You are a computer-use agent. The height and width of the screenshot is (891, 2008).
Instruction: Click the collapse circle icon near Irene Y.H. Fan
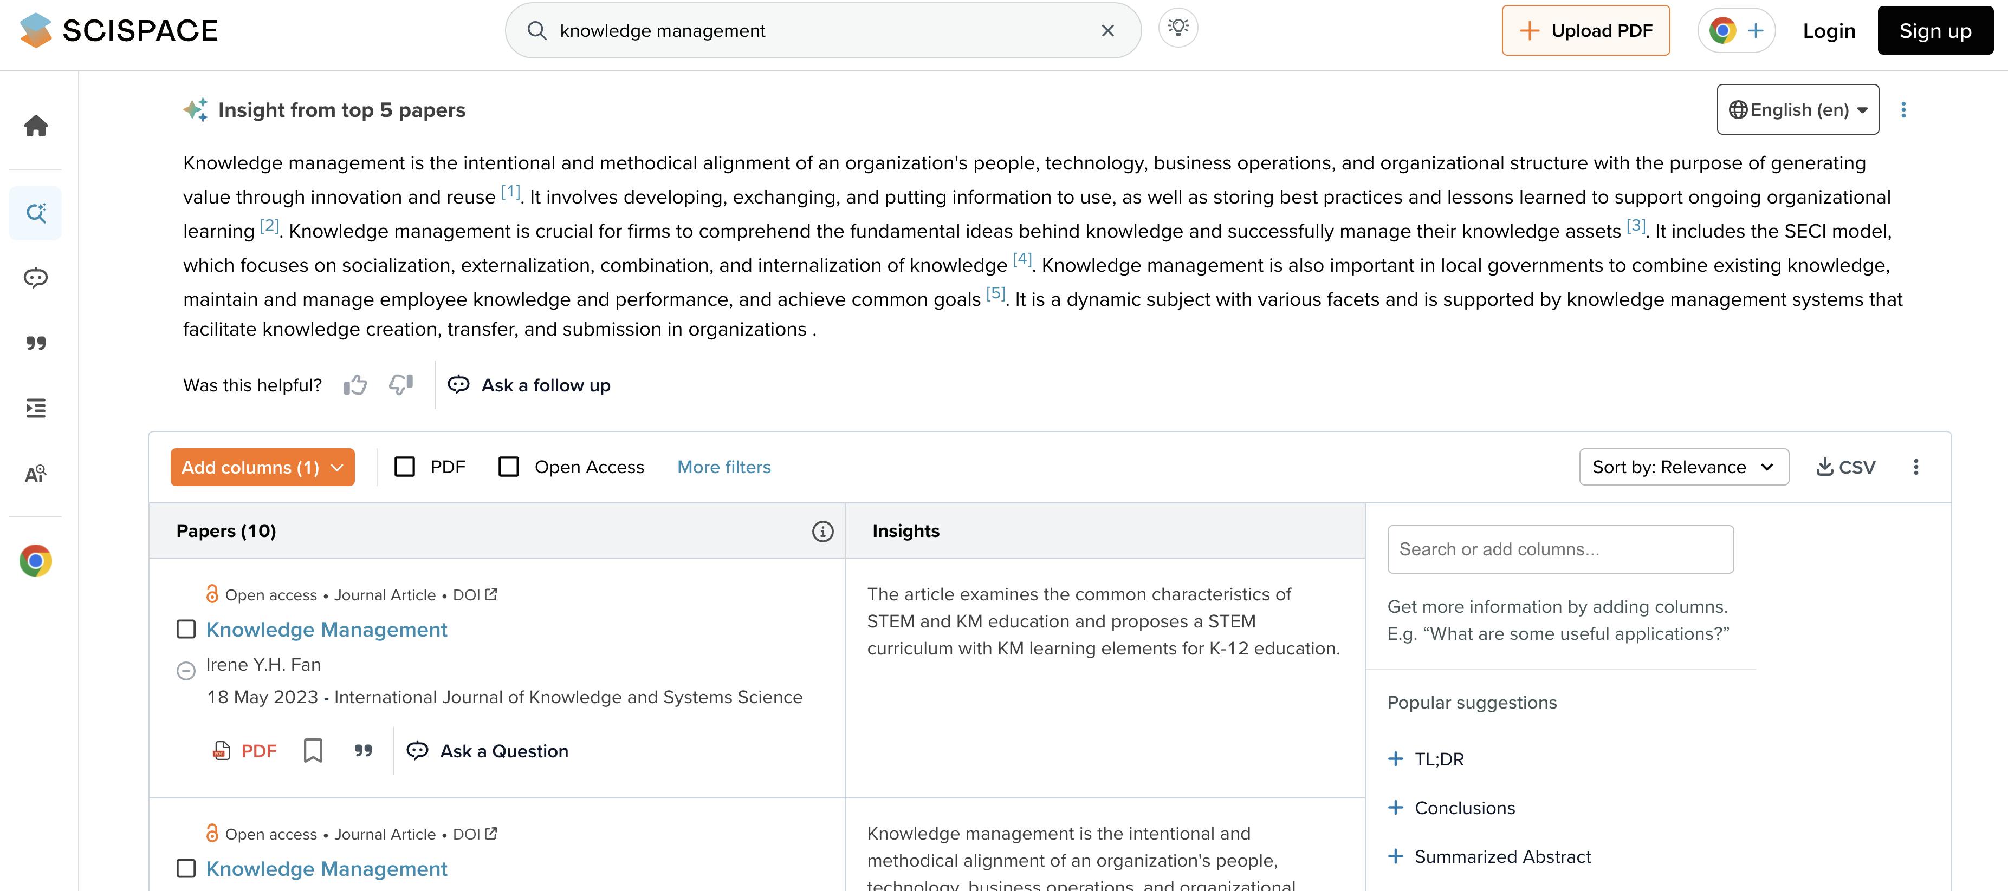coord(185,671)
